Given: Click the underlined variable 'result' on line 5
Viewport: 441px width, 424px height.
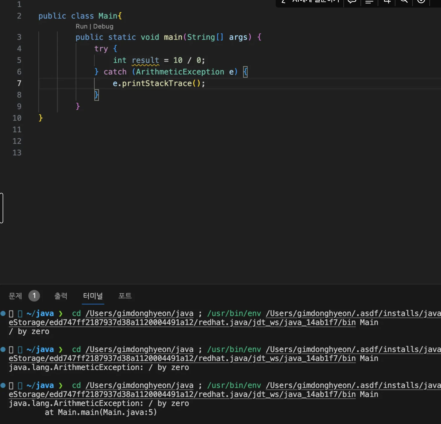Looking at the screenshot, I should pos(145,60).
